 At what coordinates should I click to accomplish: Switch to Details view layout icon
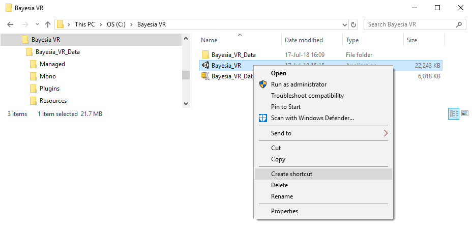point(454,114)
